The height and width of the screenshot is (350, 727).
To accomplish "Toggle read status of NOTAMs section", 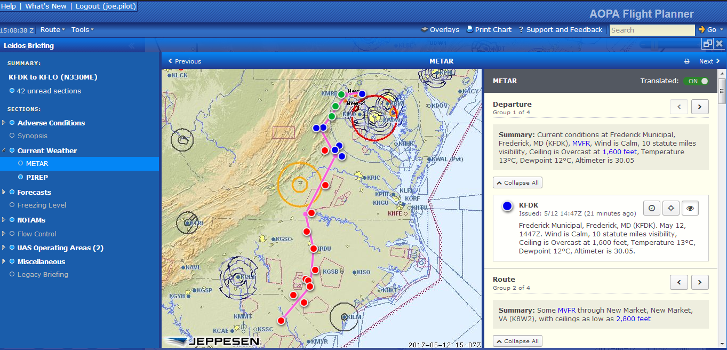I will click(x=12, y=220).
